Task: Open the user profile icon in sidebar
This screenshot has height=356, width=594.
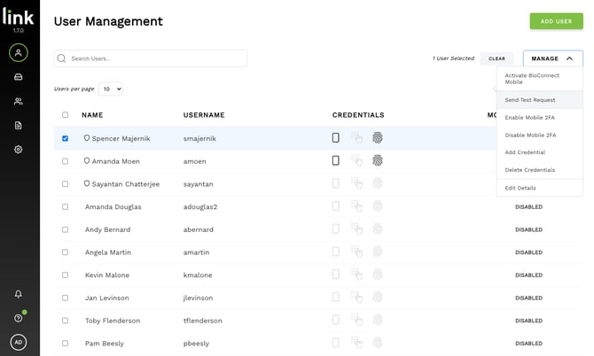Action: click(x=19, y=53)
